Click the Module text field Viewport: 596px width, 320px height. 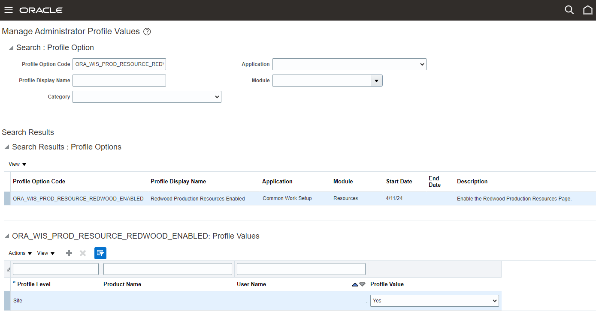pyautogui.click(x=322, y=81)
